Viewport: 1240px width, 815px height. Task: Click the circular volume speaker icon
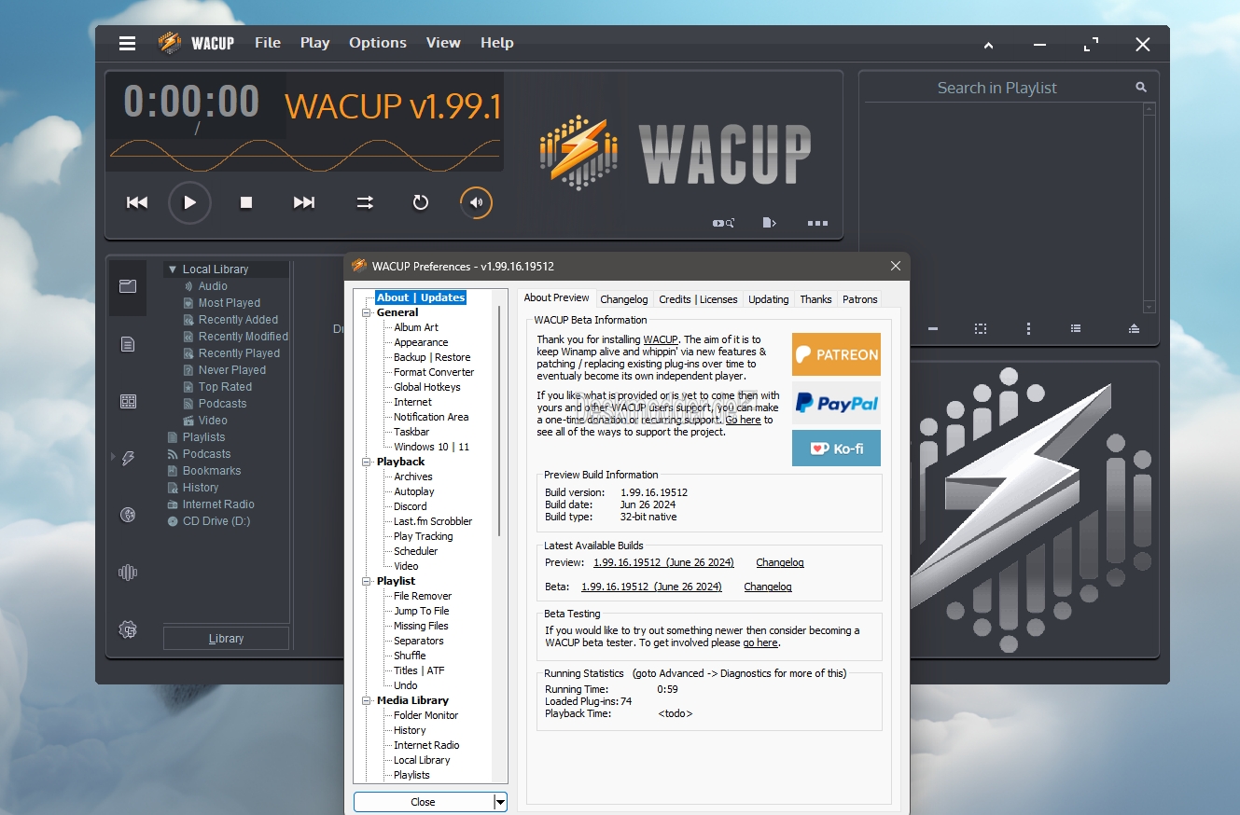(x=476, y=202)
